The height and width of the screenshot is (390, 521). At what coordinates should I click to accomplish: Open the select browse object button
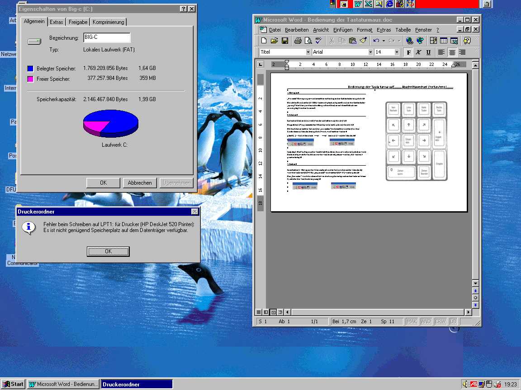(475, 298)
